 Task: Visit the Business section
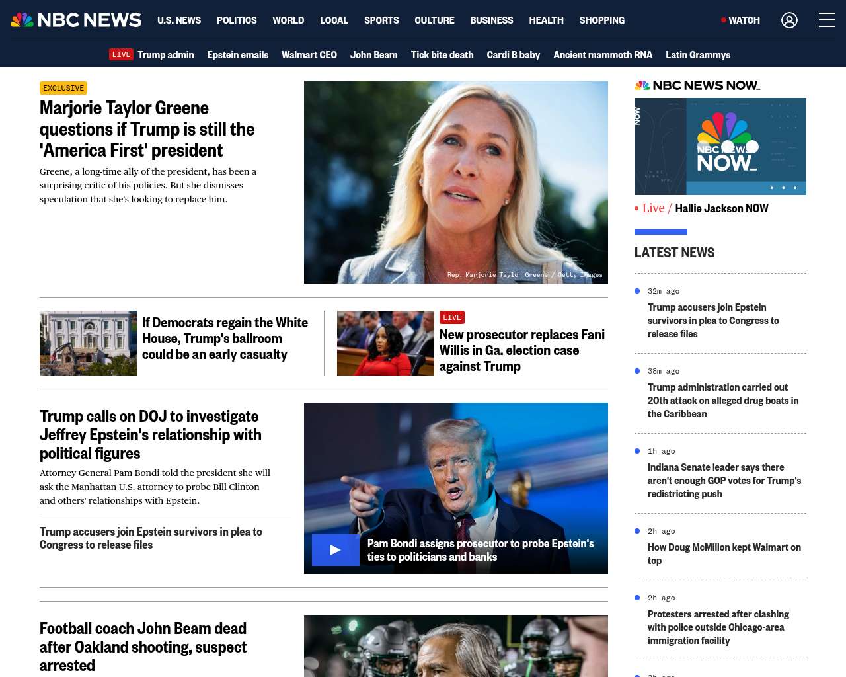point(492,20)
